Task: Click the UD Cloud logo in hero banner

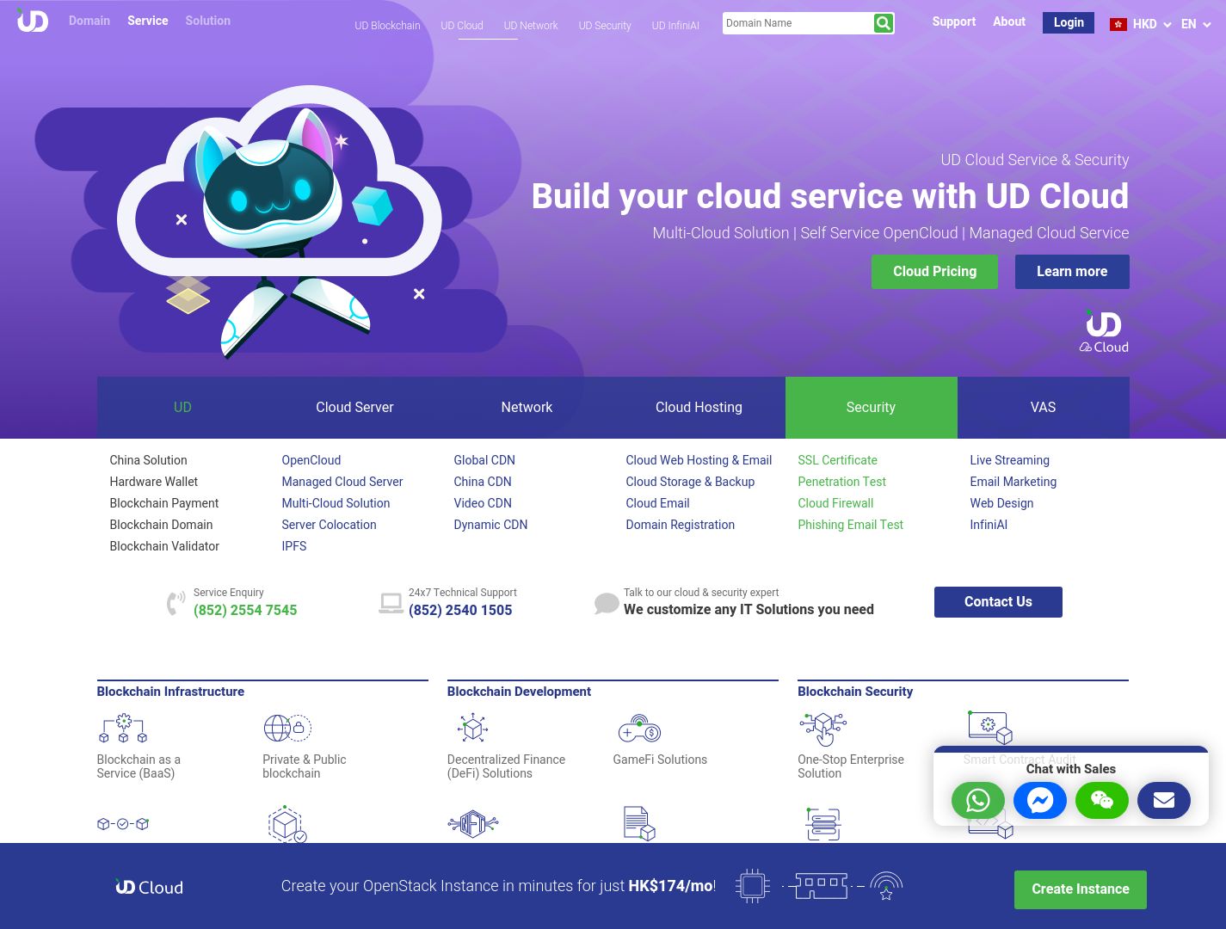Action: [x=1104, y=332]
